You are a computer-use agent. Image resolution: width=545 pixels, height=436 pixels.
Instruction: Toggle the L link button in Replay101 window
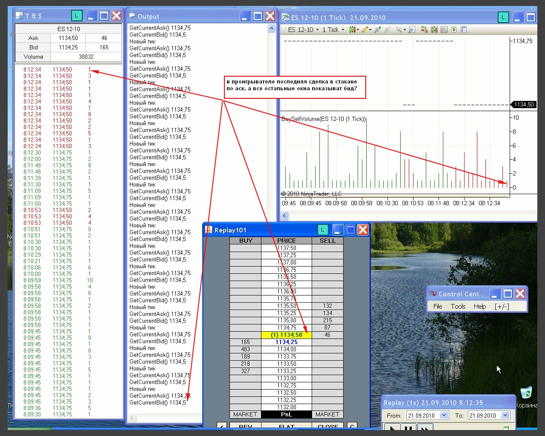(x=323, y=230)
